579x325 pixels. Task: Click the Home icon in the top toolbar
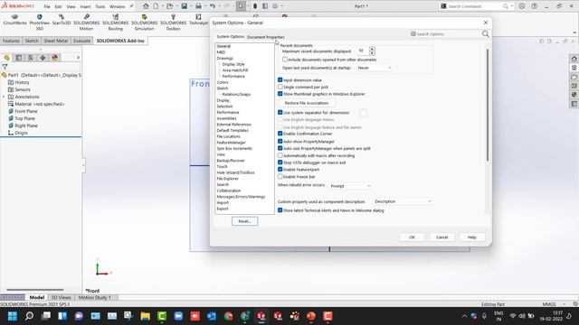tap(146, 6)
